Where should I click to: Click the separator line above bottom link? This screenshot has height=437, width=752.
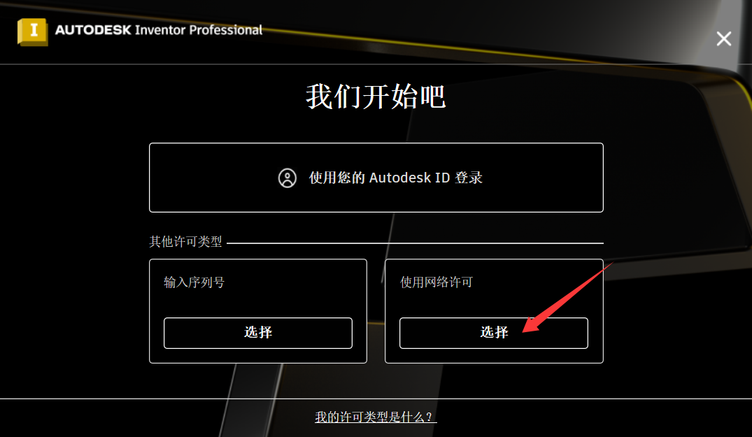[x=376, y=398]
